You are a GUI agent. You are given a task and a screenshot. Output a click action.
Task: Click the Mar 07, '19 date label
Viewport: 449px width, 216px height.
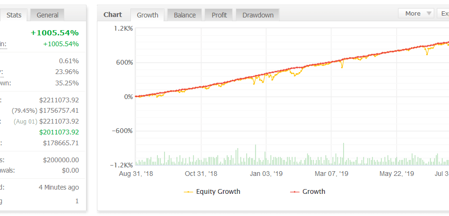click(331, 174)
